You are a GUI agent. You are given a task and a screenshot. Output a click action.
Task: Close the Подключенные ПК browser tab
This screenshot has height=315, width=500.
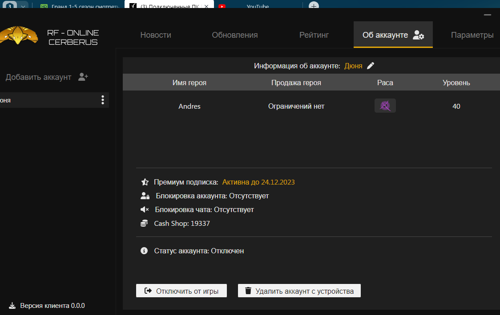coord(206,6)
